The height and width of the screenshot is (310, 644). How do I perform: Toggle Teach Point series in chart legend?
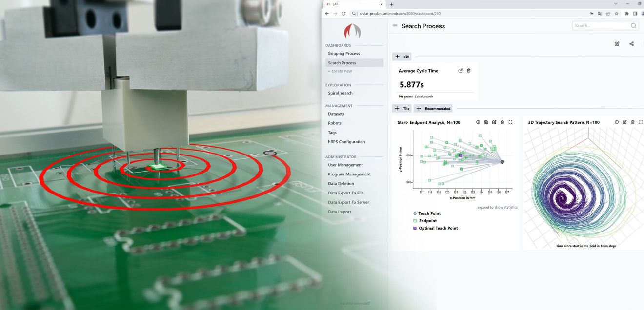pos(427,213)
